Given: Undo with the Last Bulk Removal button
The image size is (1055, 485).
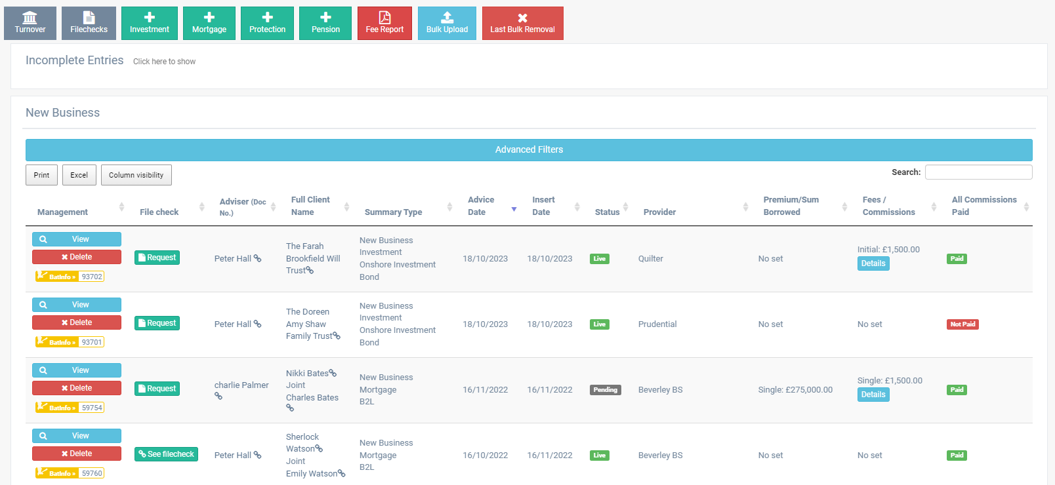Looking at the screenshot, I should point(522,24).
